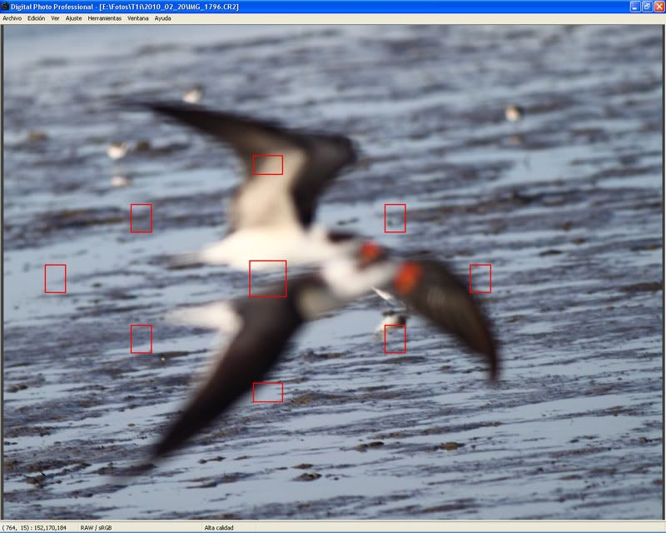The width and height of the screenshot is (666, 533).
Task: Select the leftmost AF point frame
Action: point(55,278)
